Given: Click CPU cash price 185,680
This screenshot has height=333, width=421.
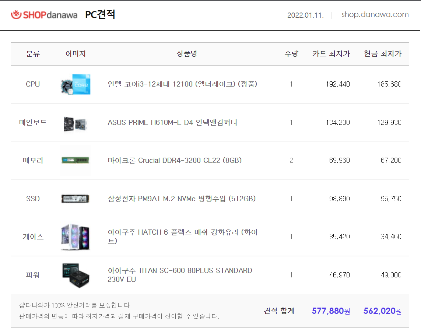Looking at the screenshot, I should click(389, 84).
